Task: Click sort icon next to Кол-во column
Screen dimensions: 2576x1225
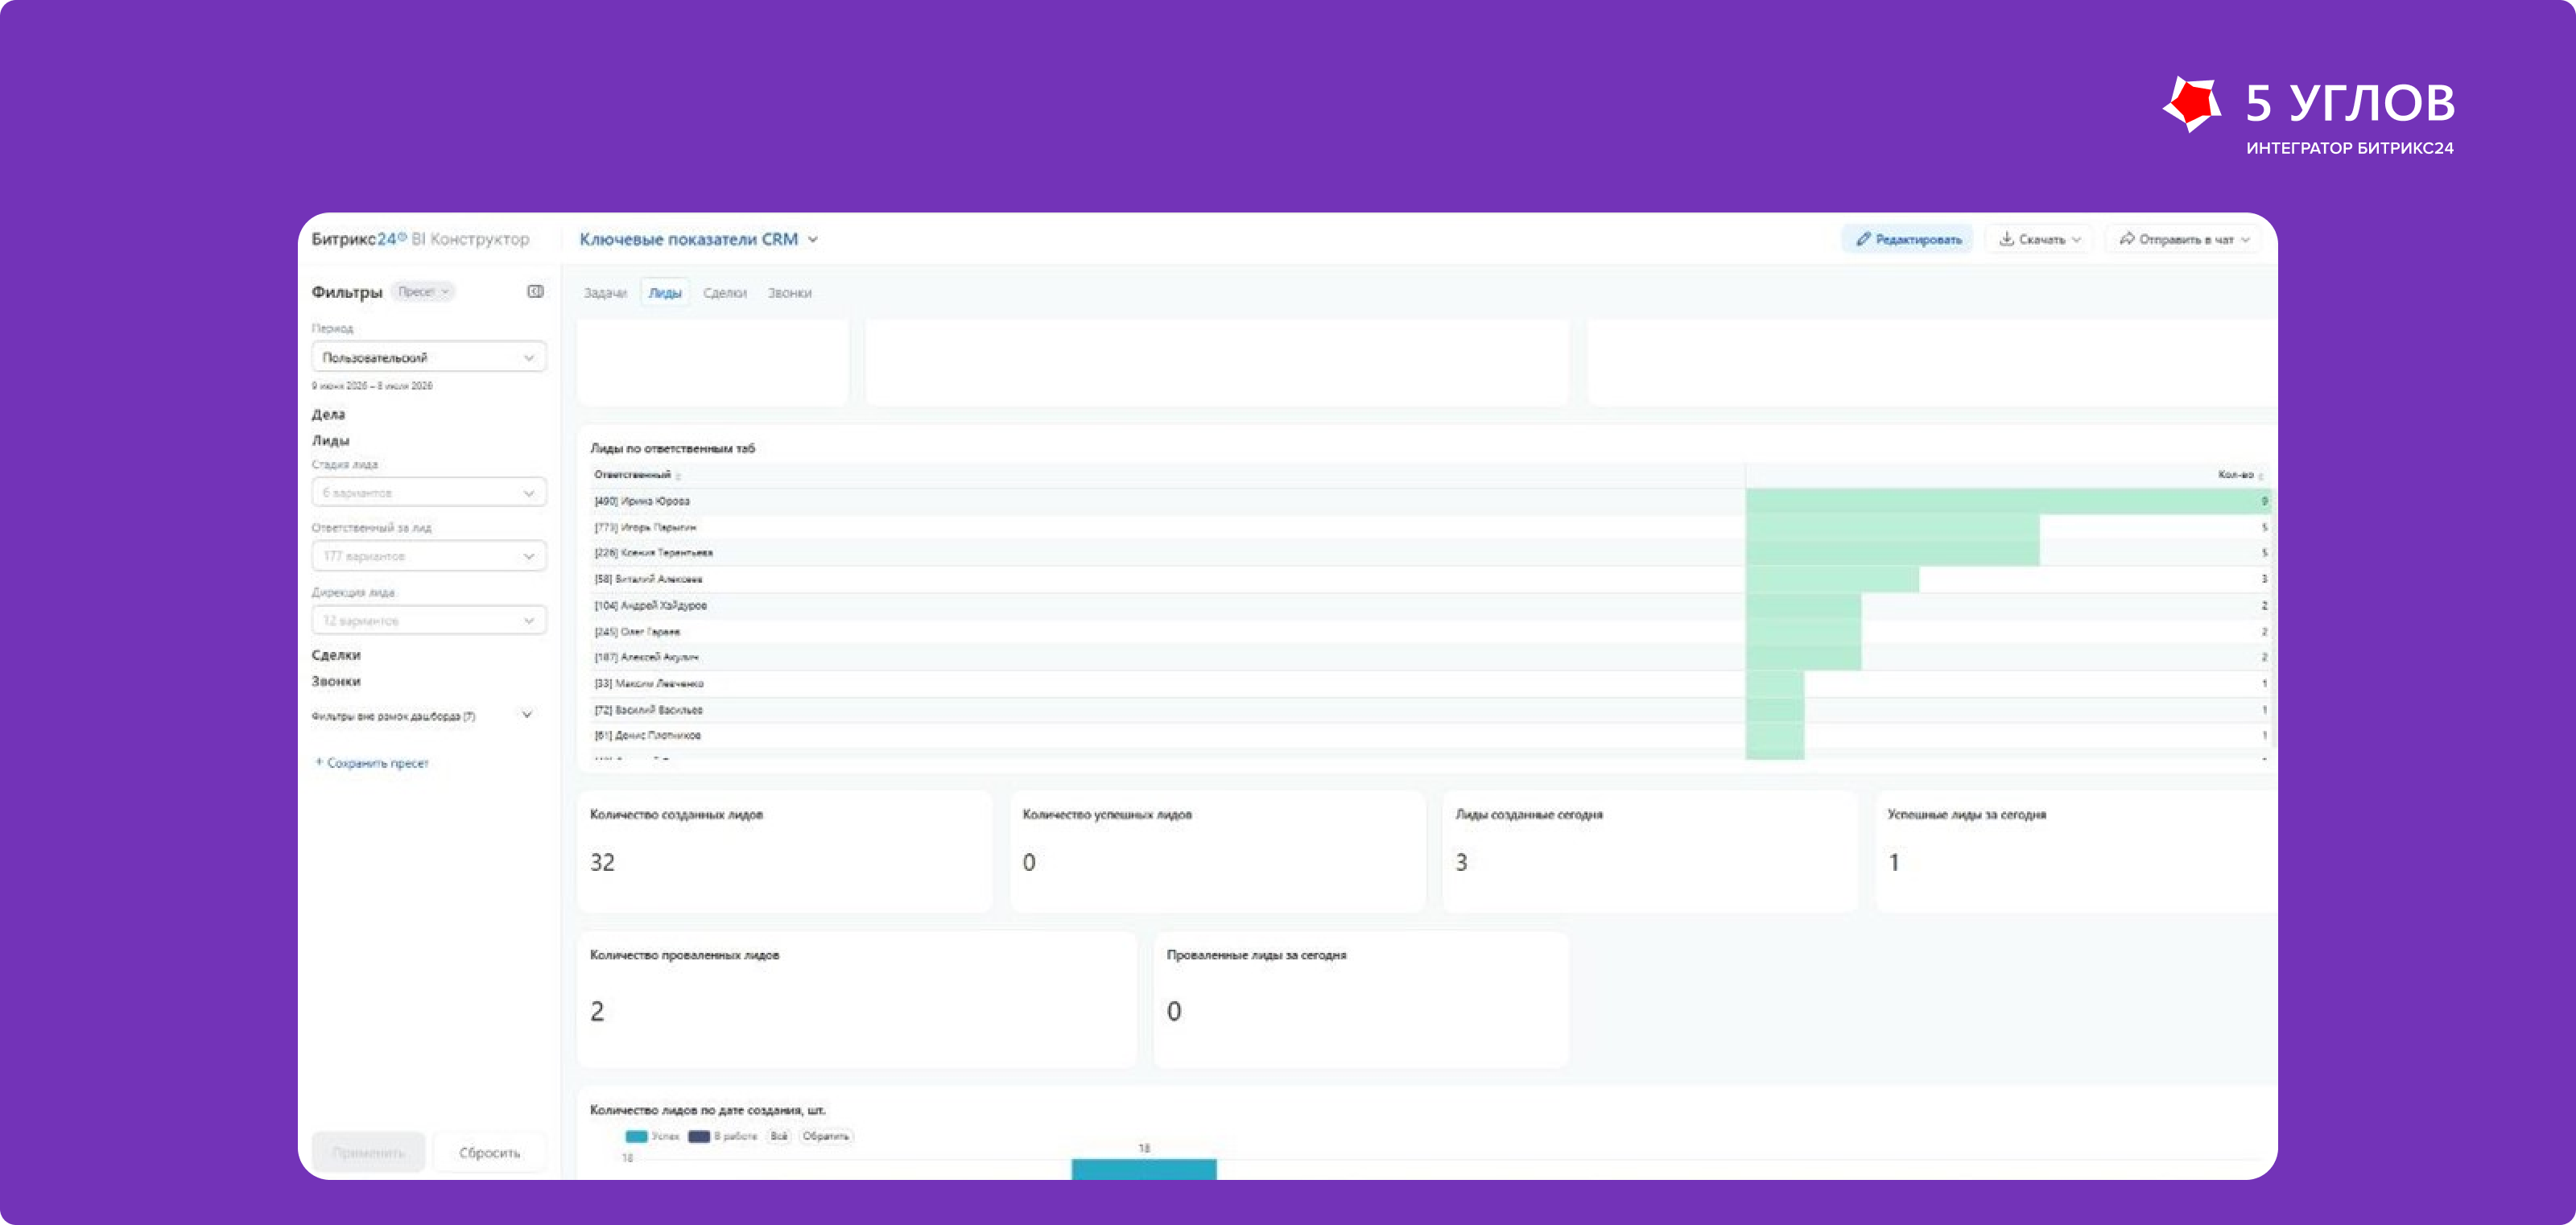Action: pyautogui.click(x=2260, y=476)
